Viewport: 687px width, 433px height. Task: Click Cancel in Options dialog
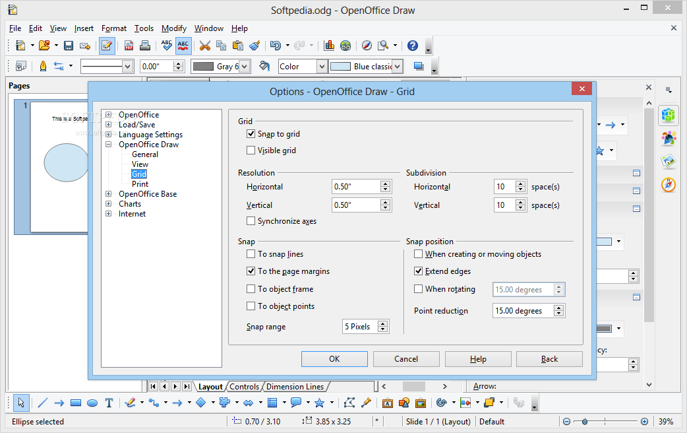(406, 359)
